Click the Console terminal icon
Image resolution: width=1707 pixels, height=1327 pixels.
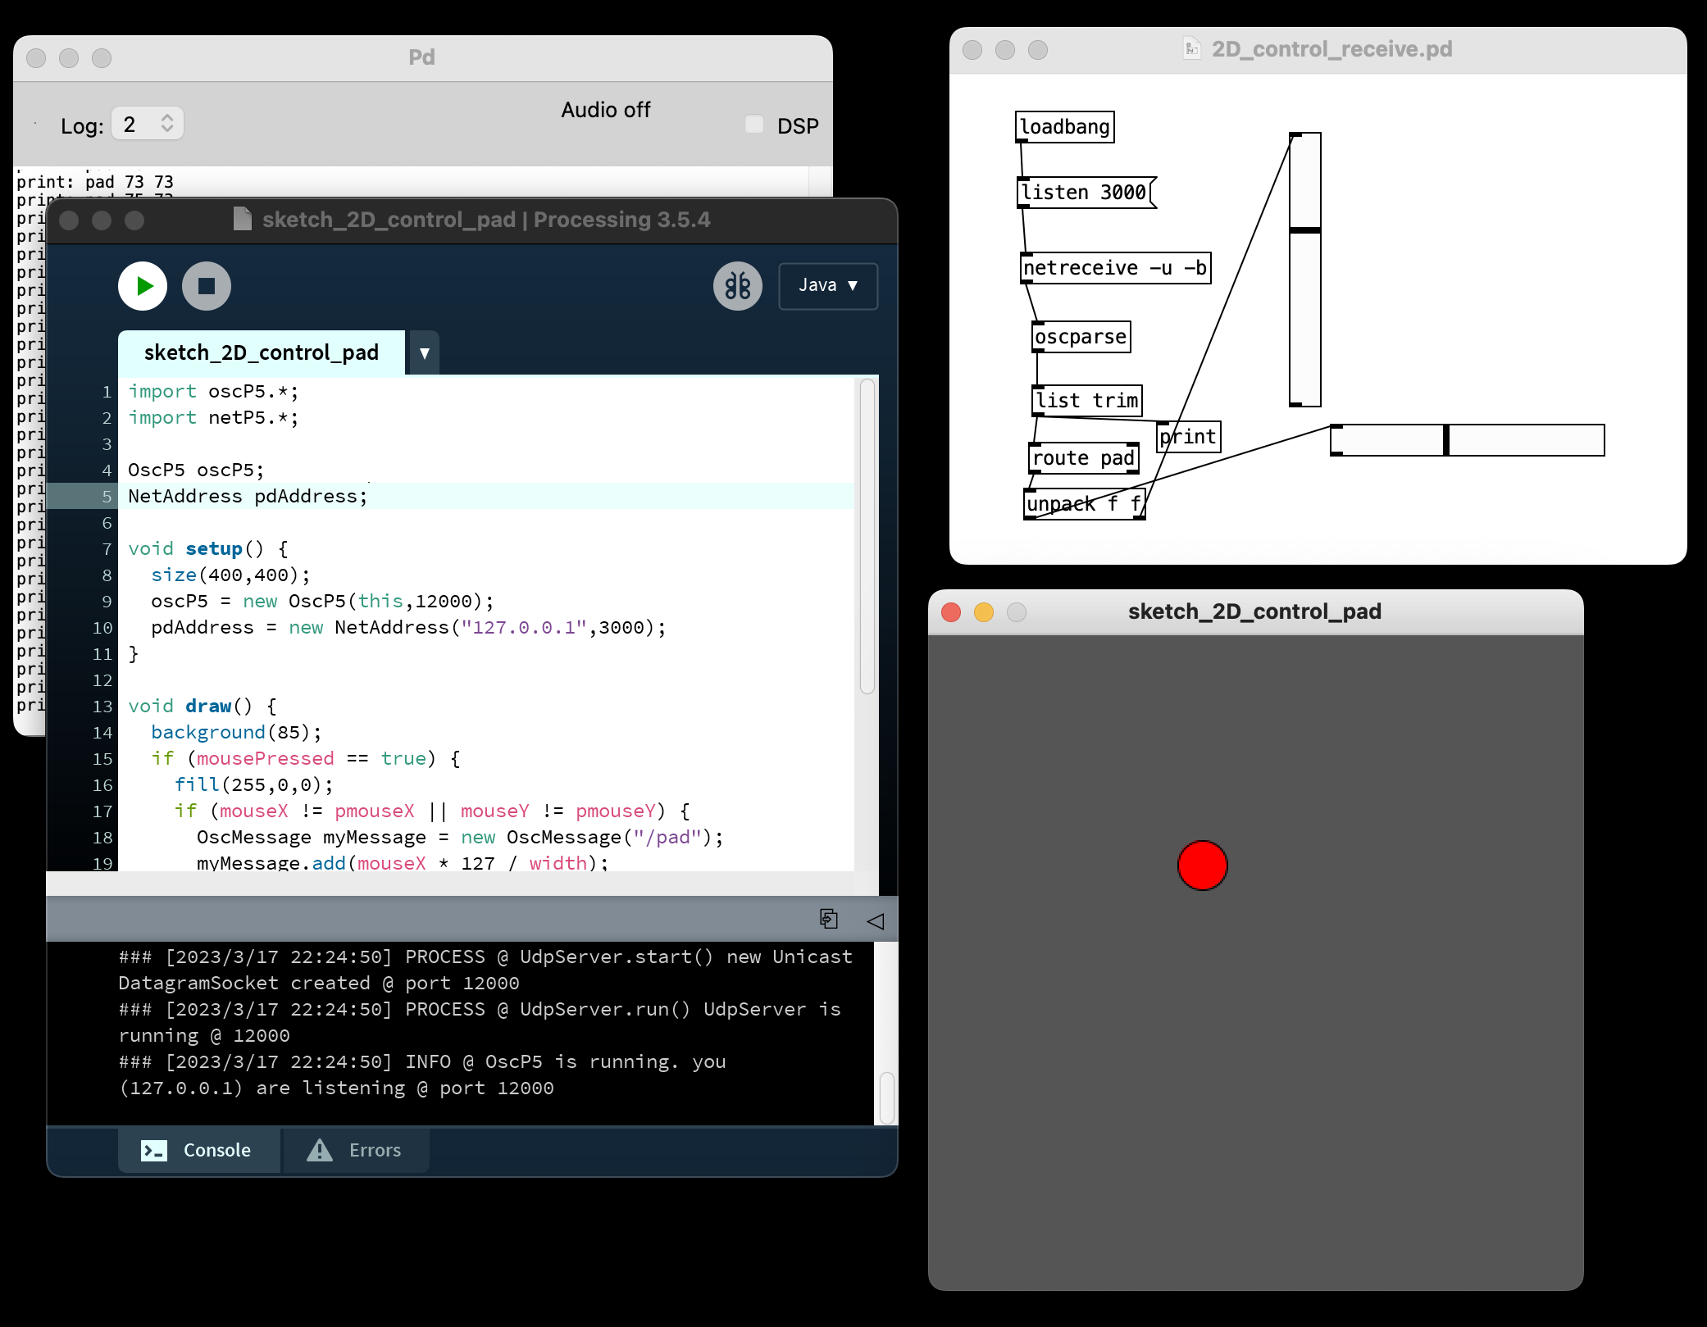tap(154, 1150)
